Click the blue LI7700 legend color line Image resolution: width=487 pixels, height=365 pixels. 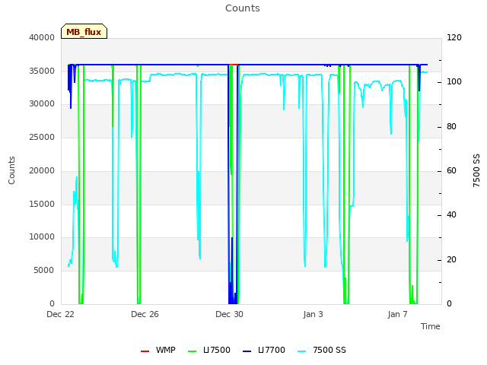pyautogui.click(x=247, y=351)
